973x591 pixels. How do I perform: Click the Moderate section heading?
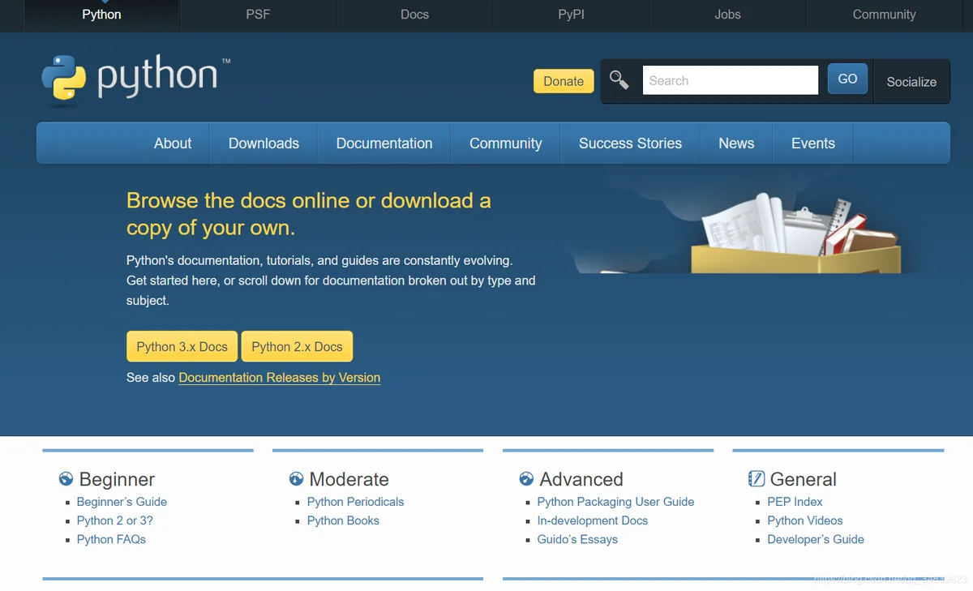349,479
